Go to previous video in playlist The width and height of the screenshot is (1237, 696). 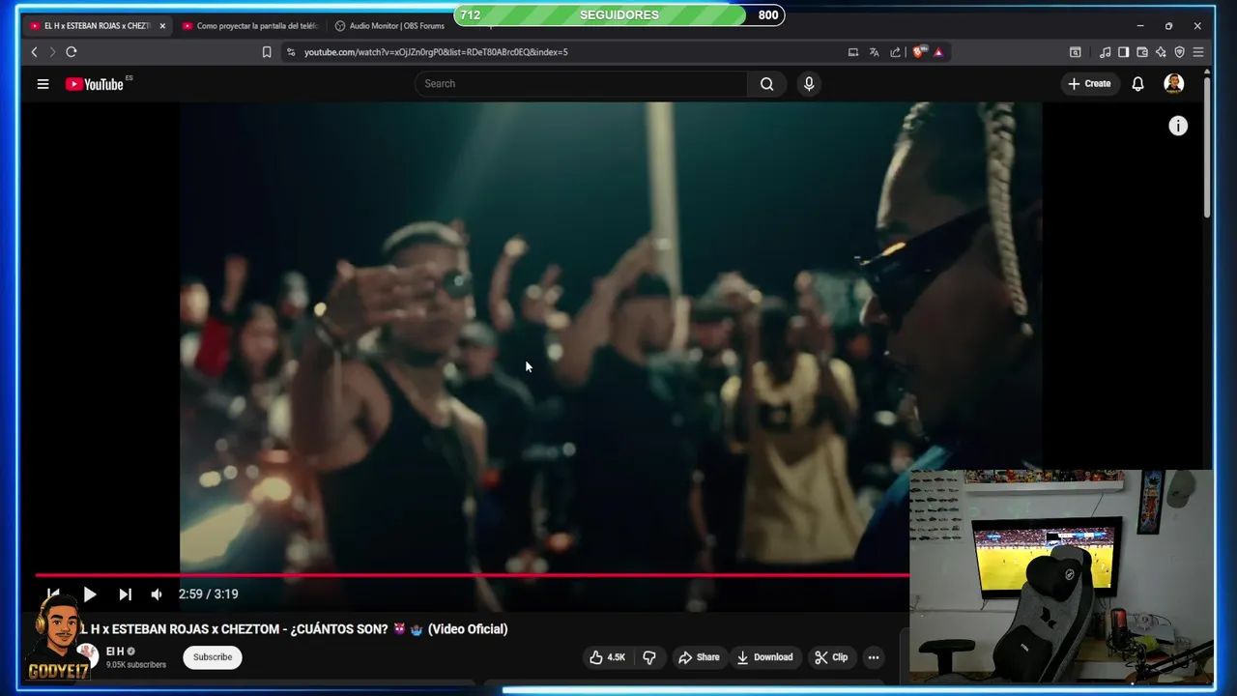coord(53,594)
